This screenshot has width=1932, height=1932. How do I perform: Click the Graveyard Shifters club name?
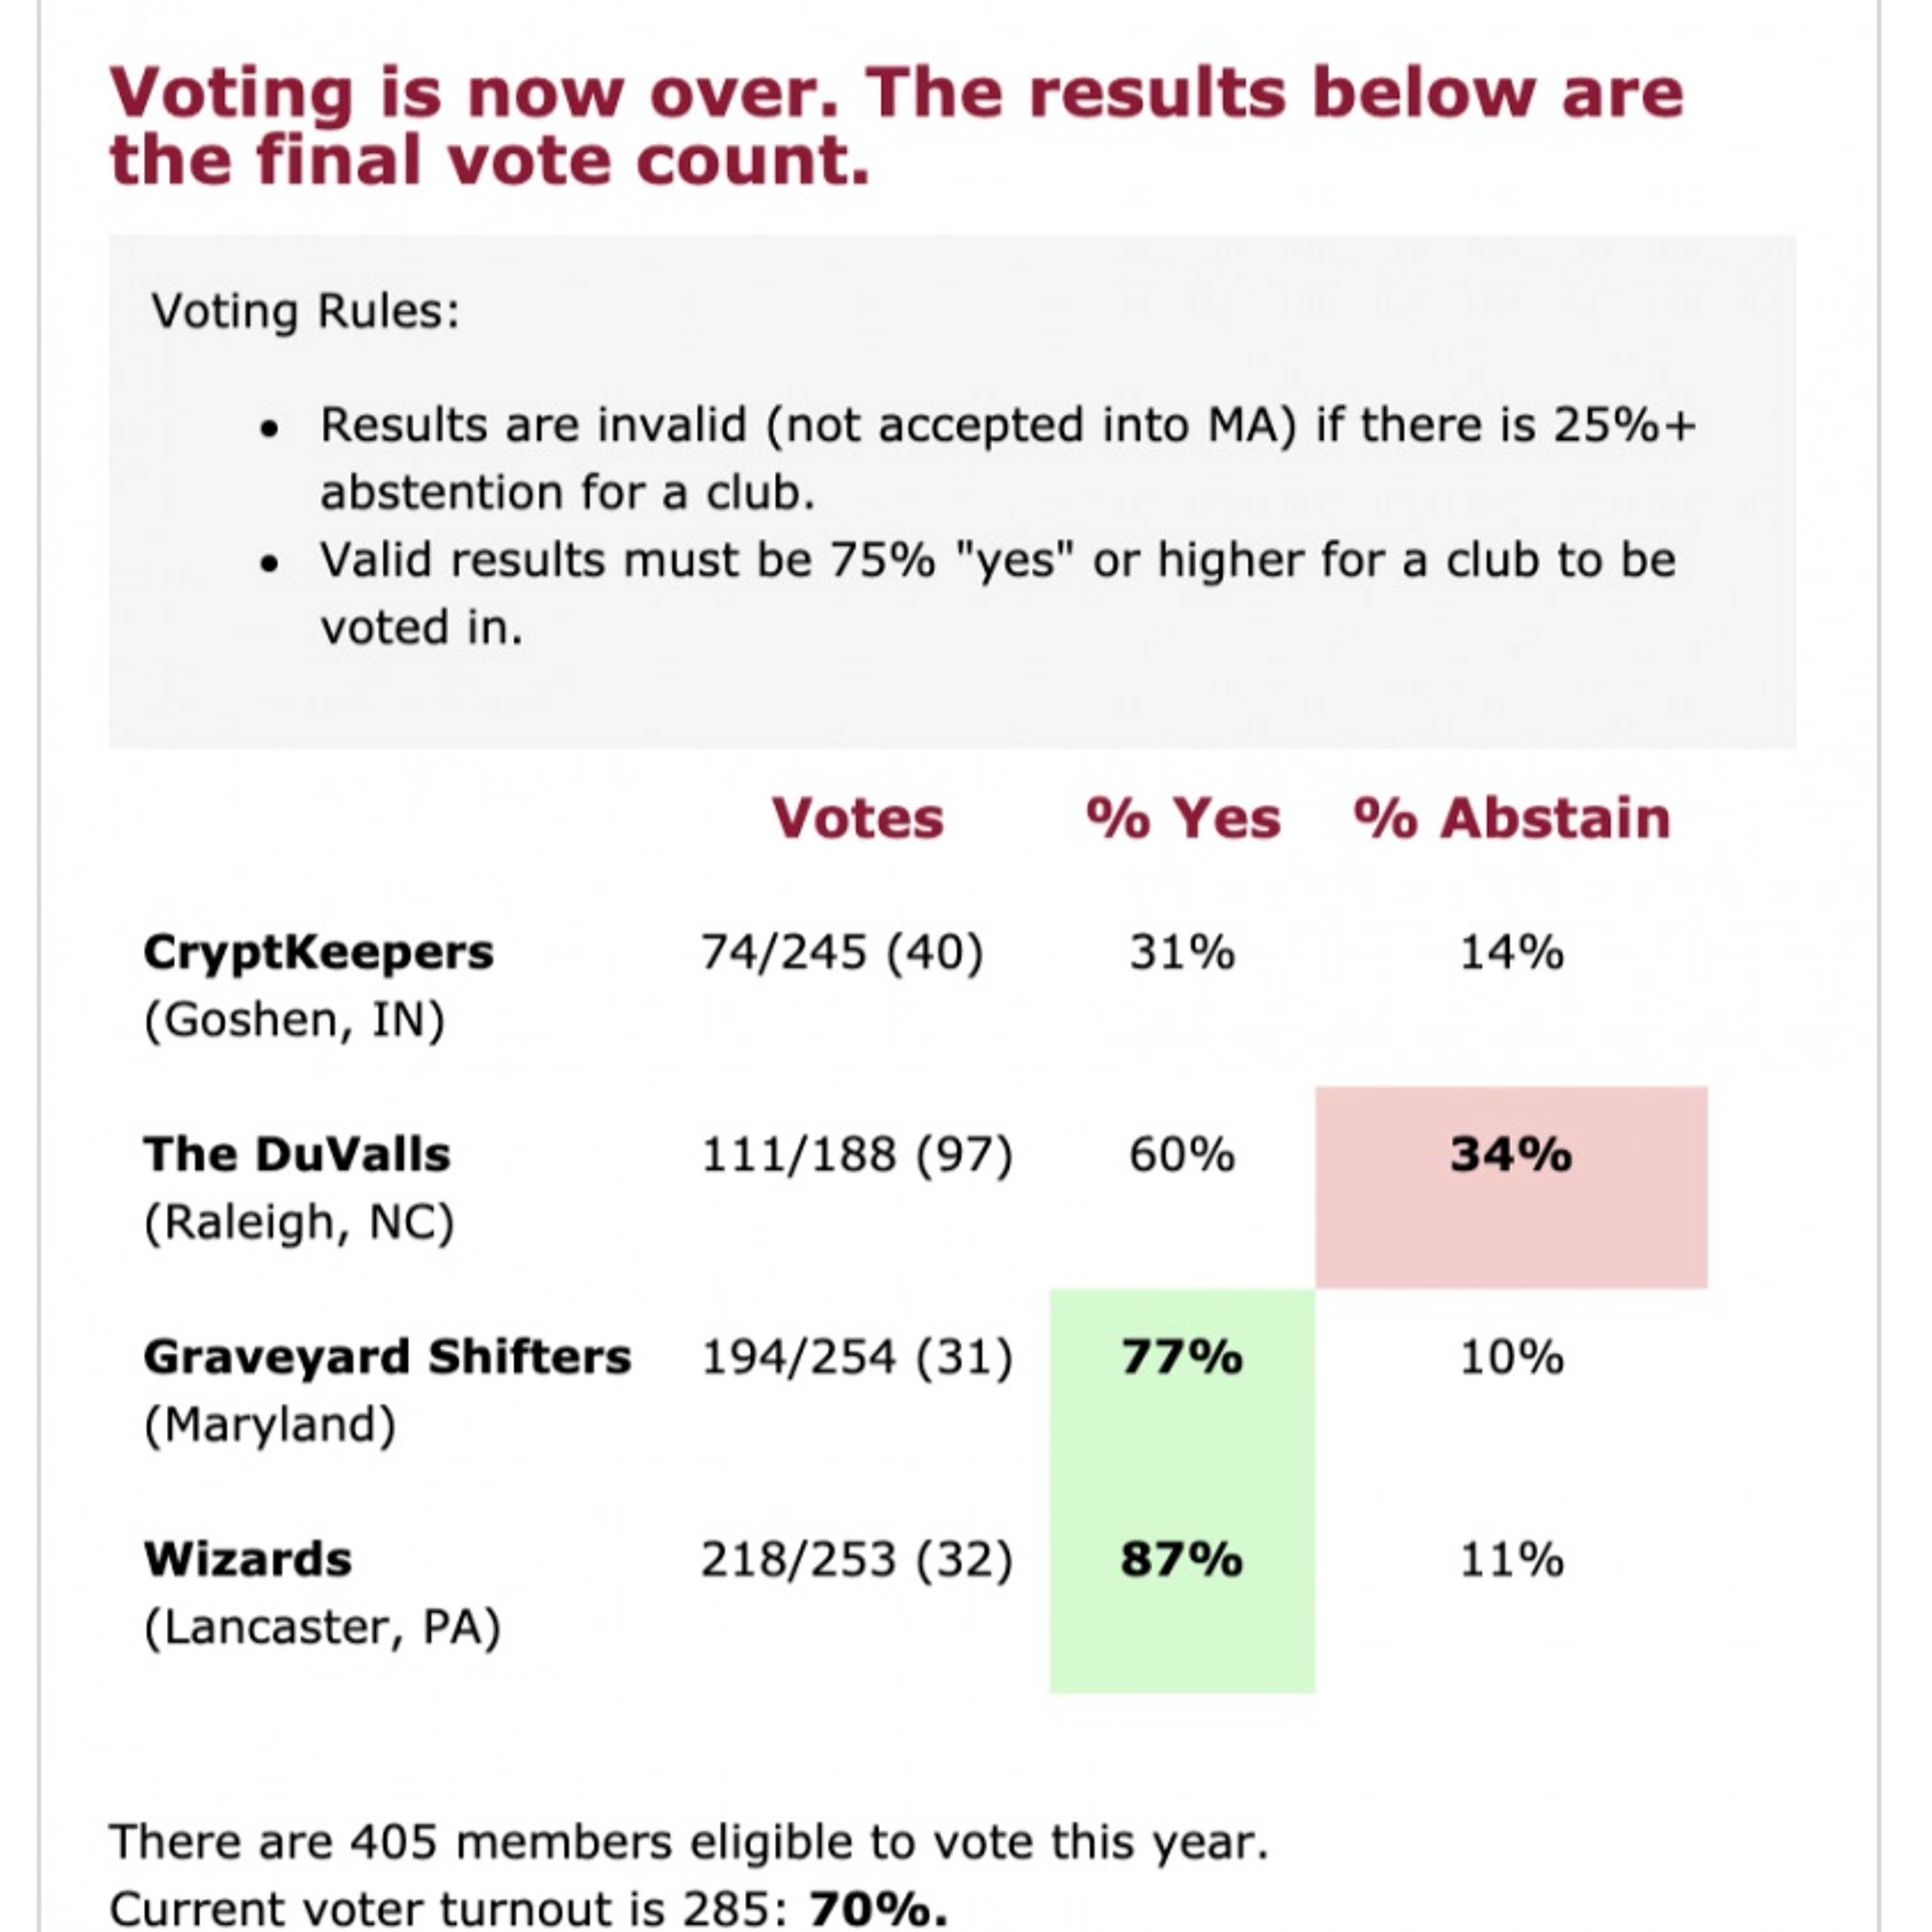pyautogui.click(x=387, y=1357)
